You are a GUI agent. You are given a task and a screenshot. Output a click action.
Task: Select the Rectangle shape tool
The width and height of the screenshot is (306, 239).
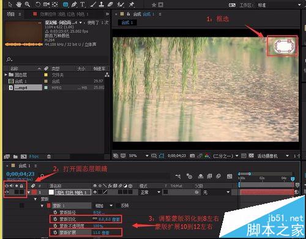[65, 4]
